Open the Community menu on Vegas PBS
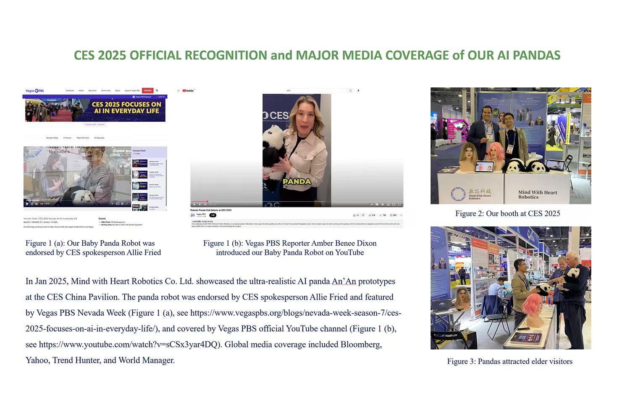 [106, 91]
